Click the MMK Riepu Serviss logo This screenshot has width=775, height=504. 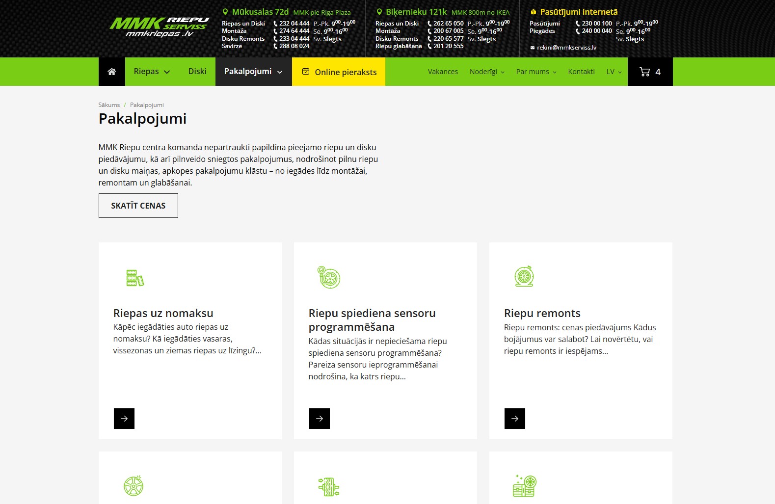(159, 27)
